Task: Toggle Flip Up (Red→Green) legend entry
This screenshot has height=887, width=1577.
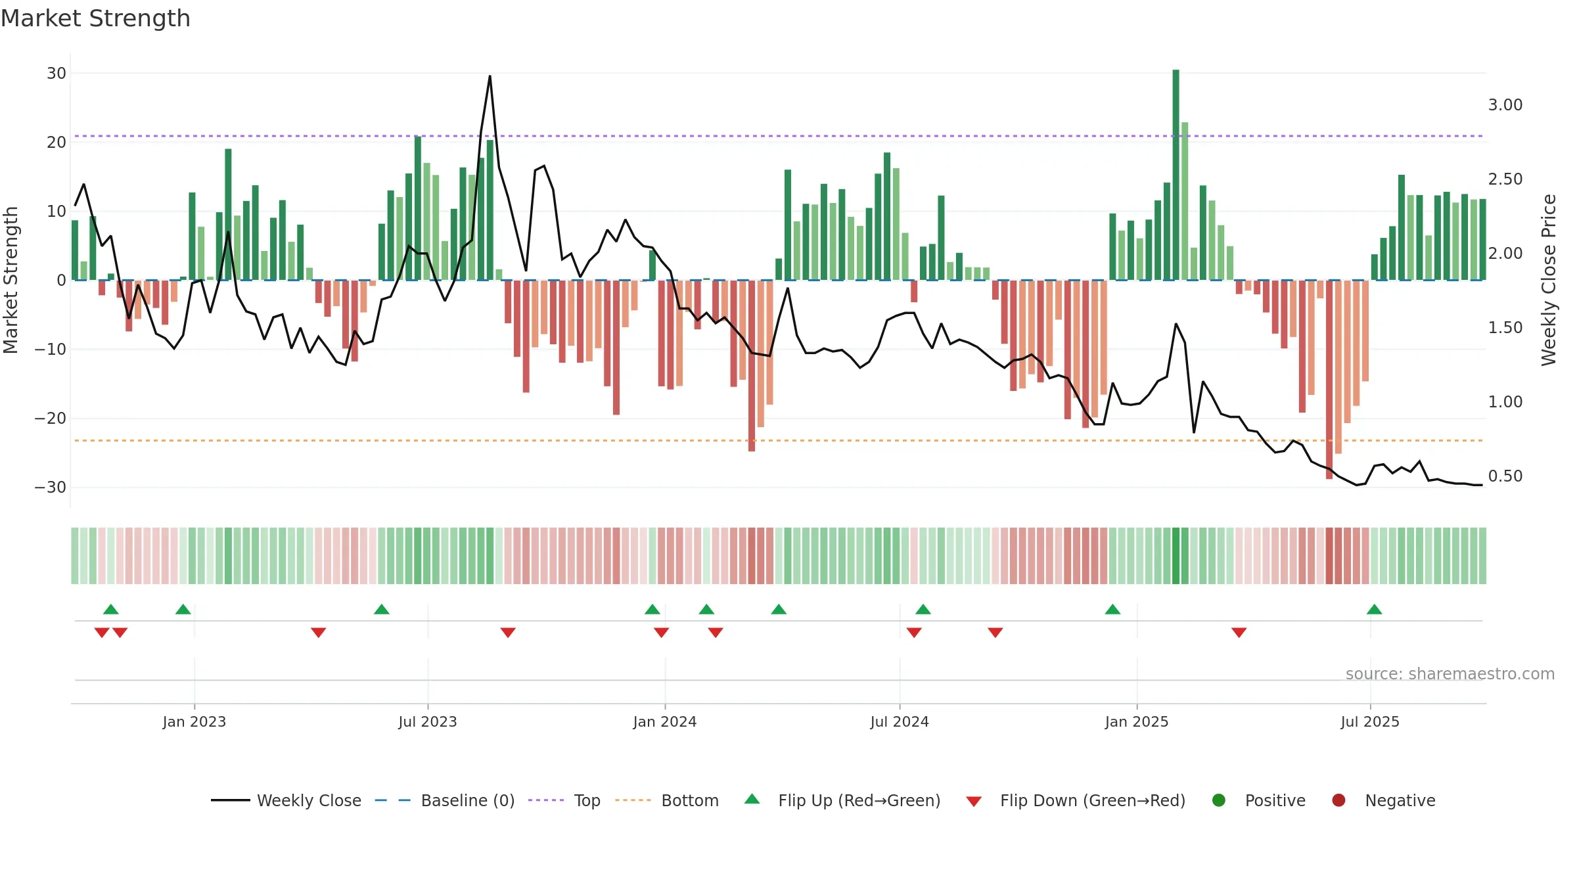Action: click(x=842, y=800)
